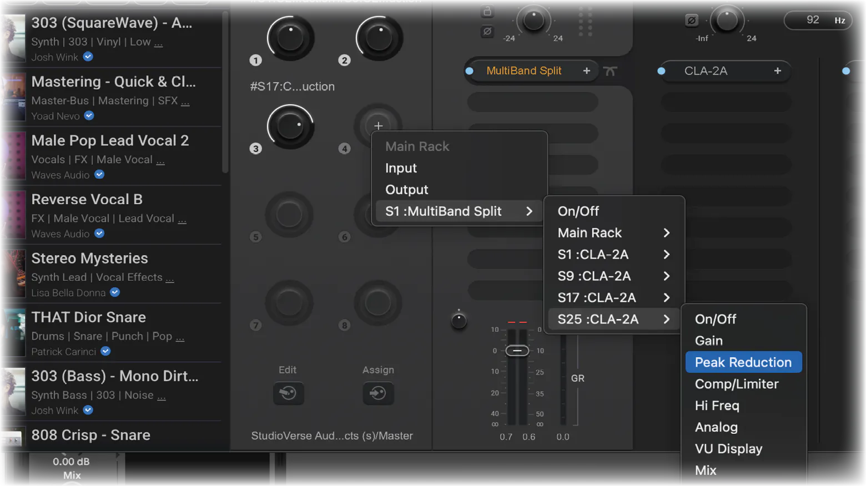Select Mix parameter in submenu
The width and height of the screenshot is (866, 486).
point(706,470)
